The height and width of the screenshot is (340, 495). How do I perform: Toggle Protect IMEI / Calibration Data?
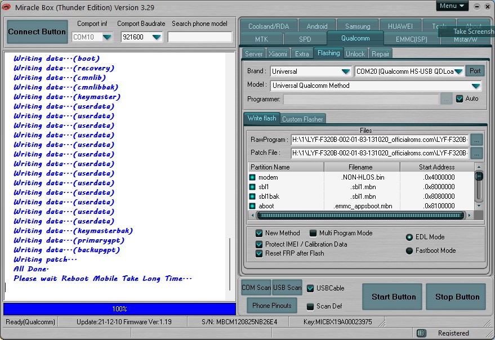coord(259,244)
